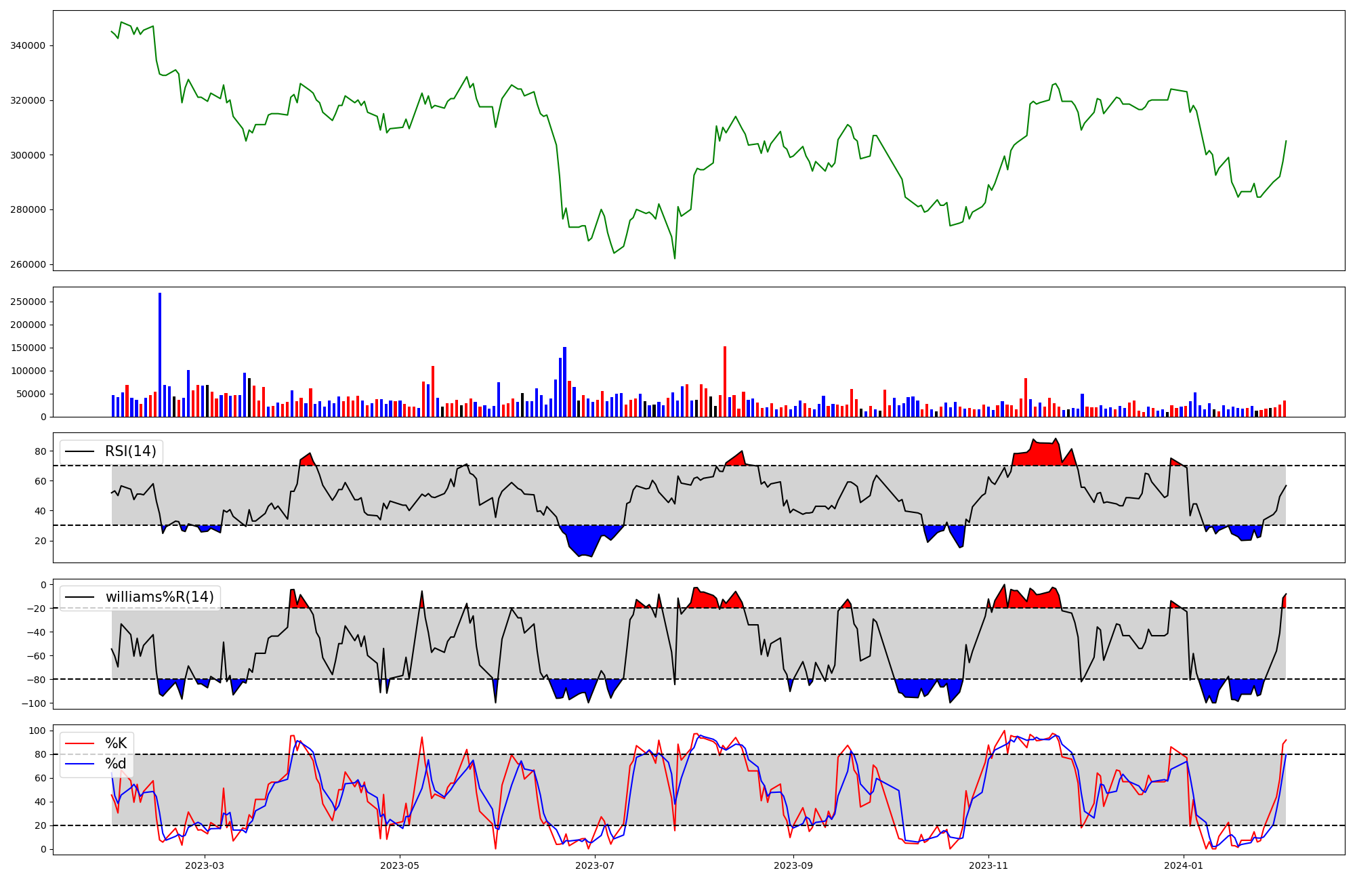Viewport: 1355px width, 881px height.
Task: Click the 20 label on stochastic axis
Action: [x=40, y=826]
